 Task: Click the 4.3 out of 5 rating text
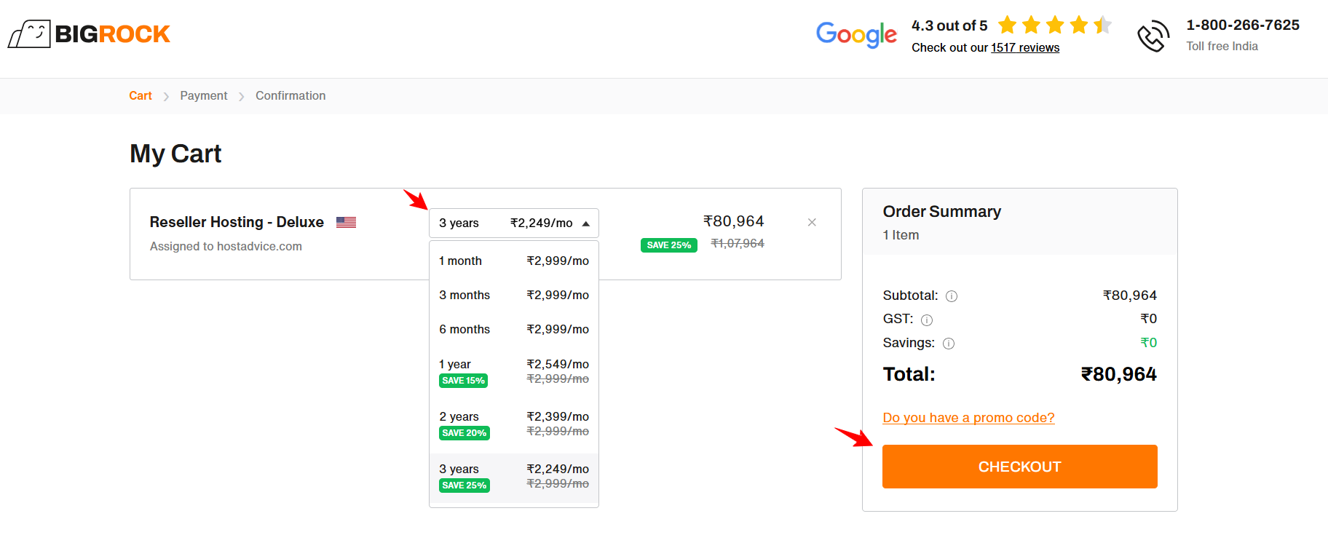point(949,26)
